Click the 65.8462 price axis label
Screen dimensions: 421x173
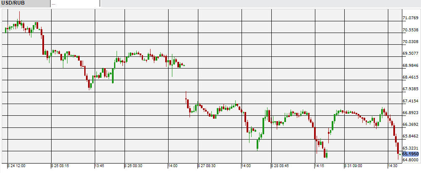[410, 136]
